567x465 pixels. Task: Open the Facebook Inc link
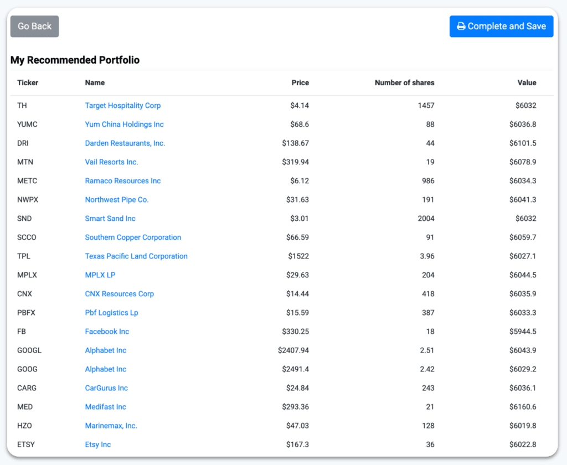107,332
